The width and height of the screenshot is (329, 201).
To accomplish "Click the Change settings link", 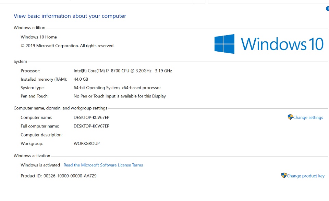I will [x=308, y=118].
